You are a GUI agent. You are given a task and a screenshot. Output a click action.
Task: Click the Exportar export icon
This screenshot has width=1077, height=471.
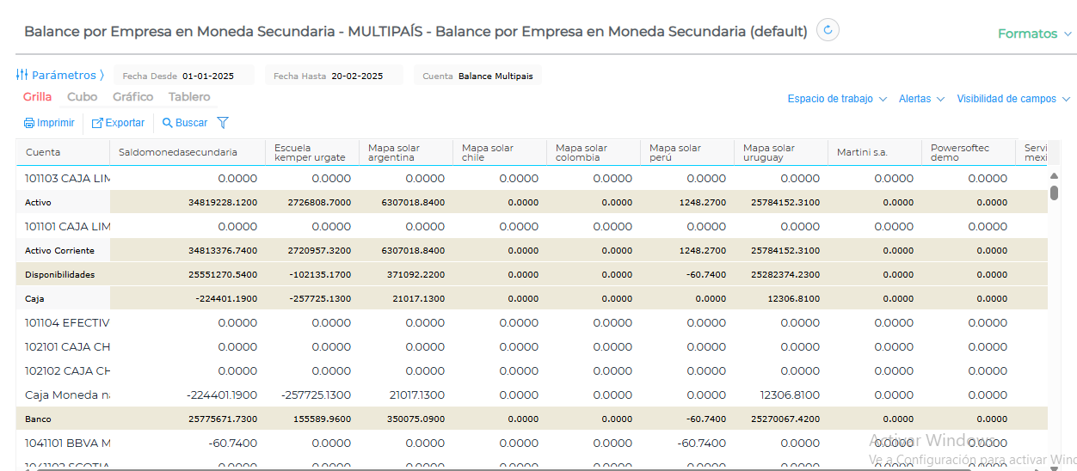(x=97, y=123)
